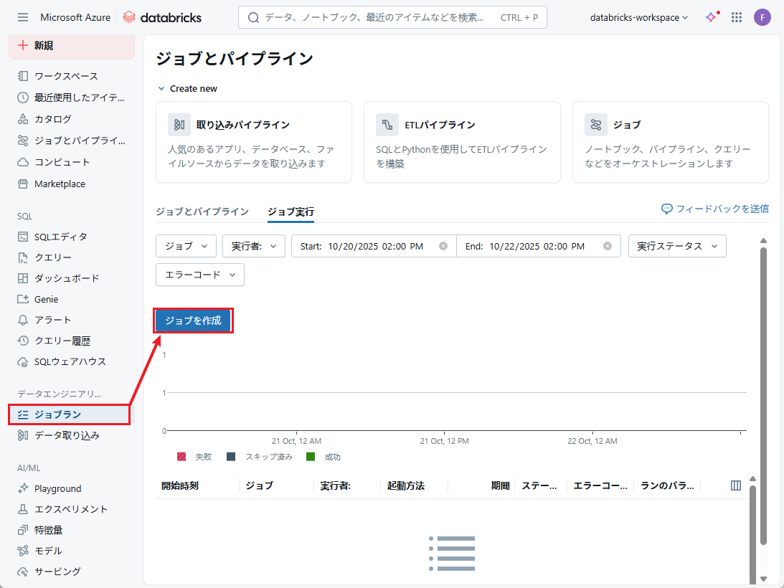
Task: Expand the ジョブ filter dropdown
Action: click(186, 246)
